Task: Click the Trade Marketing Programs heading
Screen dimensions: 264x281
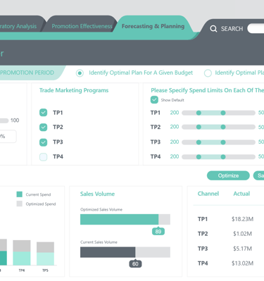Action: click(74, 90)
